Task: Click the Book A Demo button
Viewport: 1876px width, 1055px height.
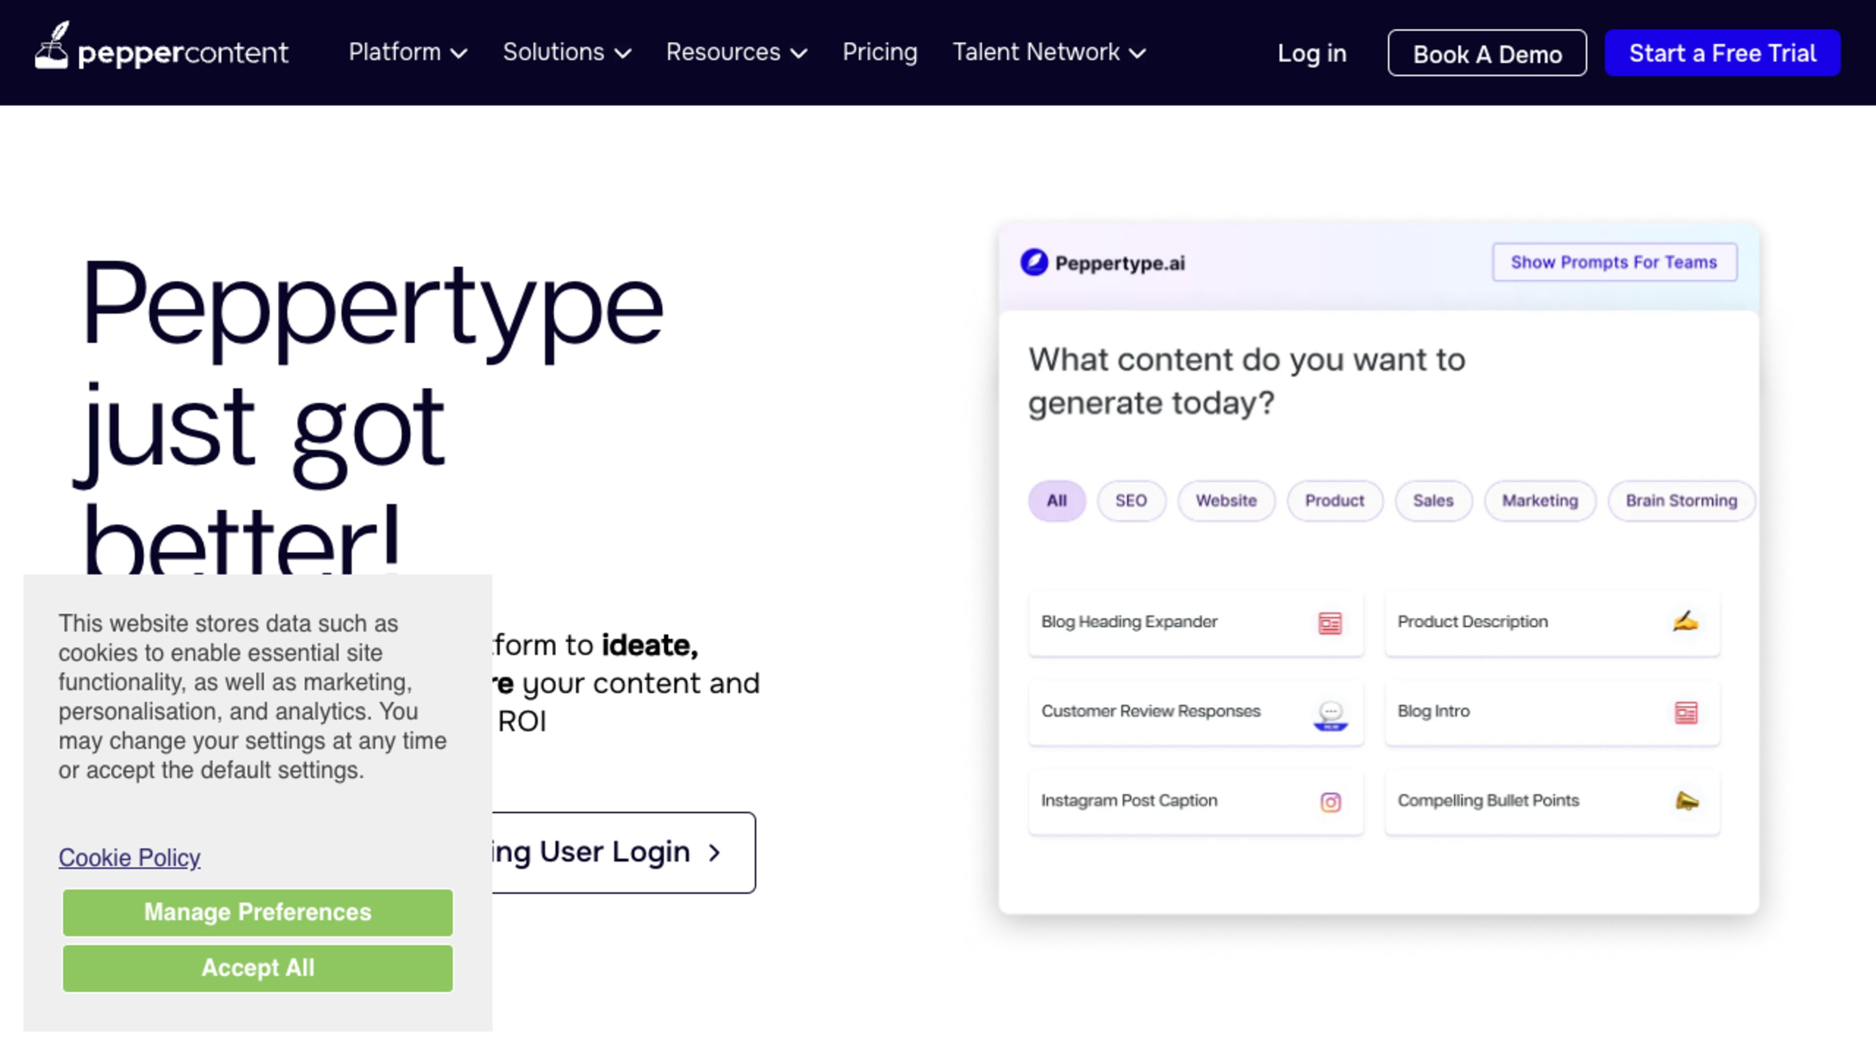Action: 1486,53
